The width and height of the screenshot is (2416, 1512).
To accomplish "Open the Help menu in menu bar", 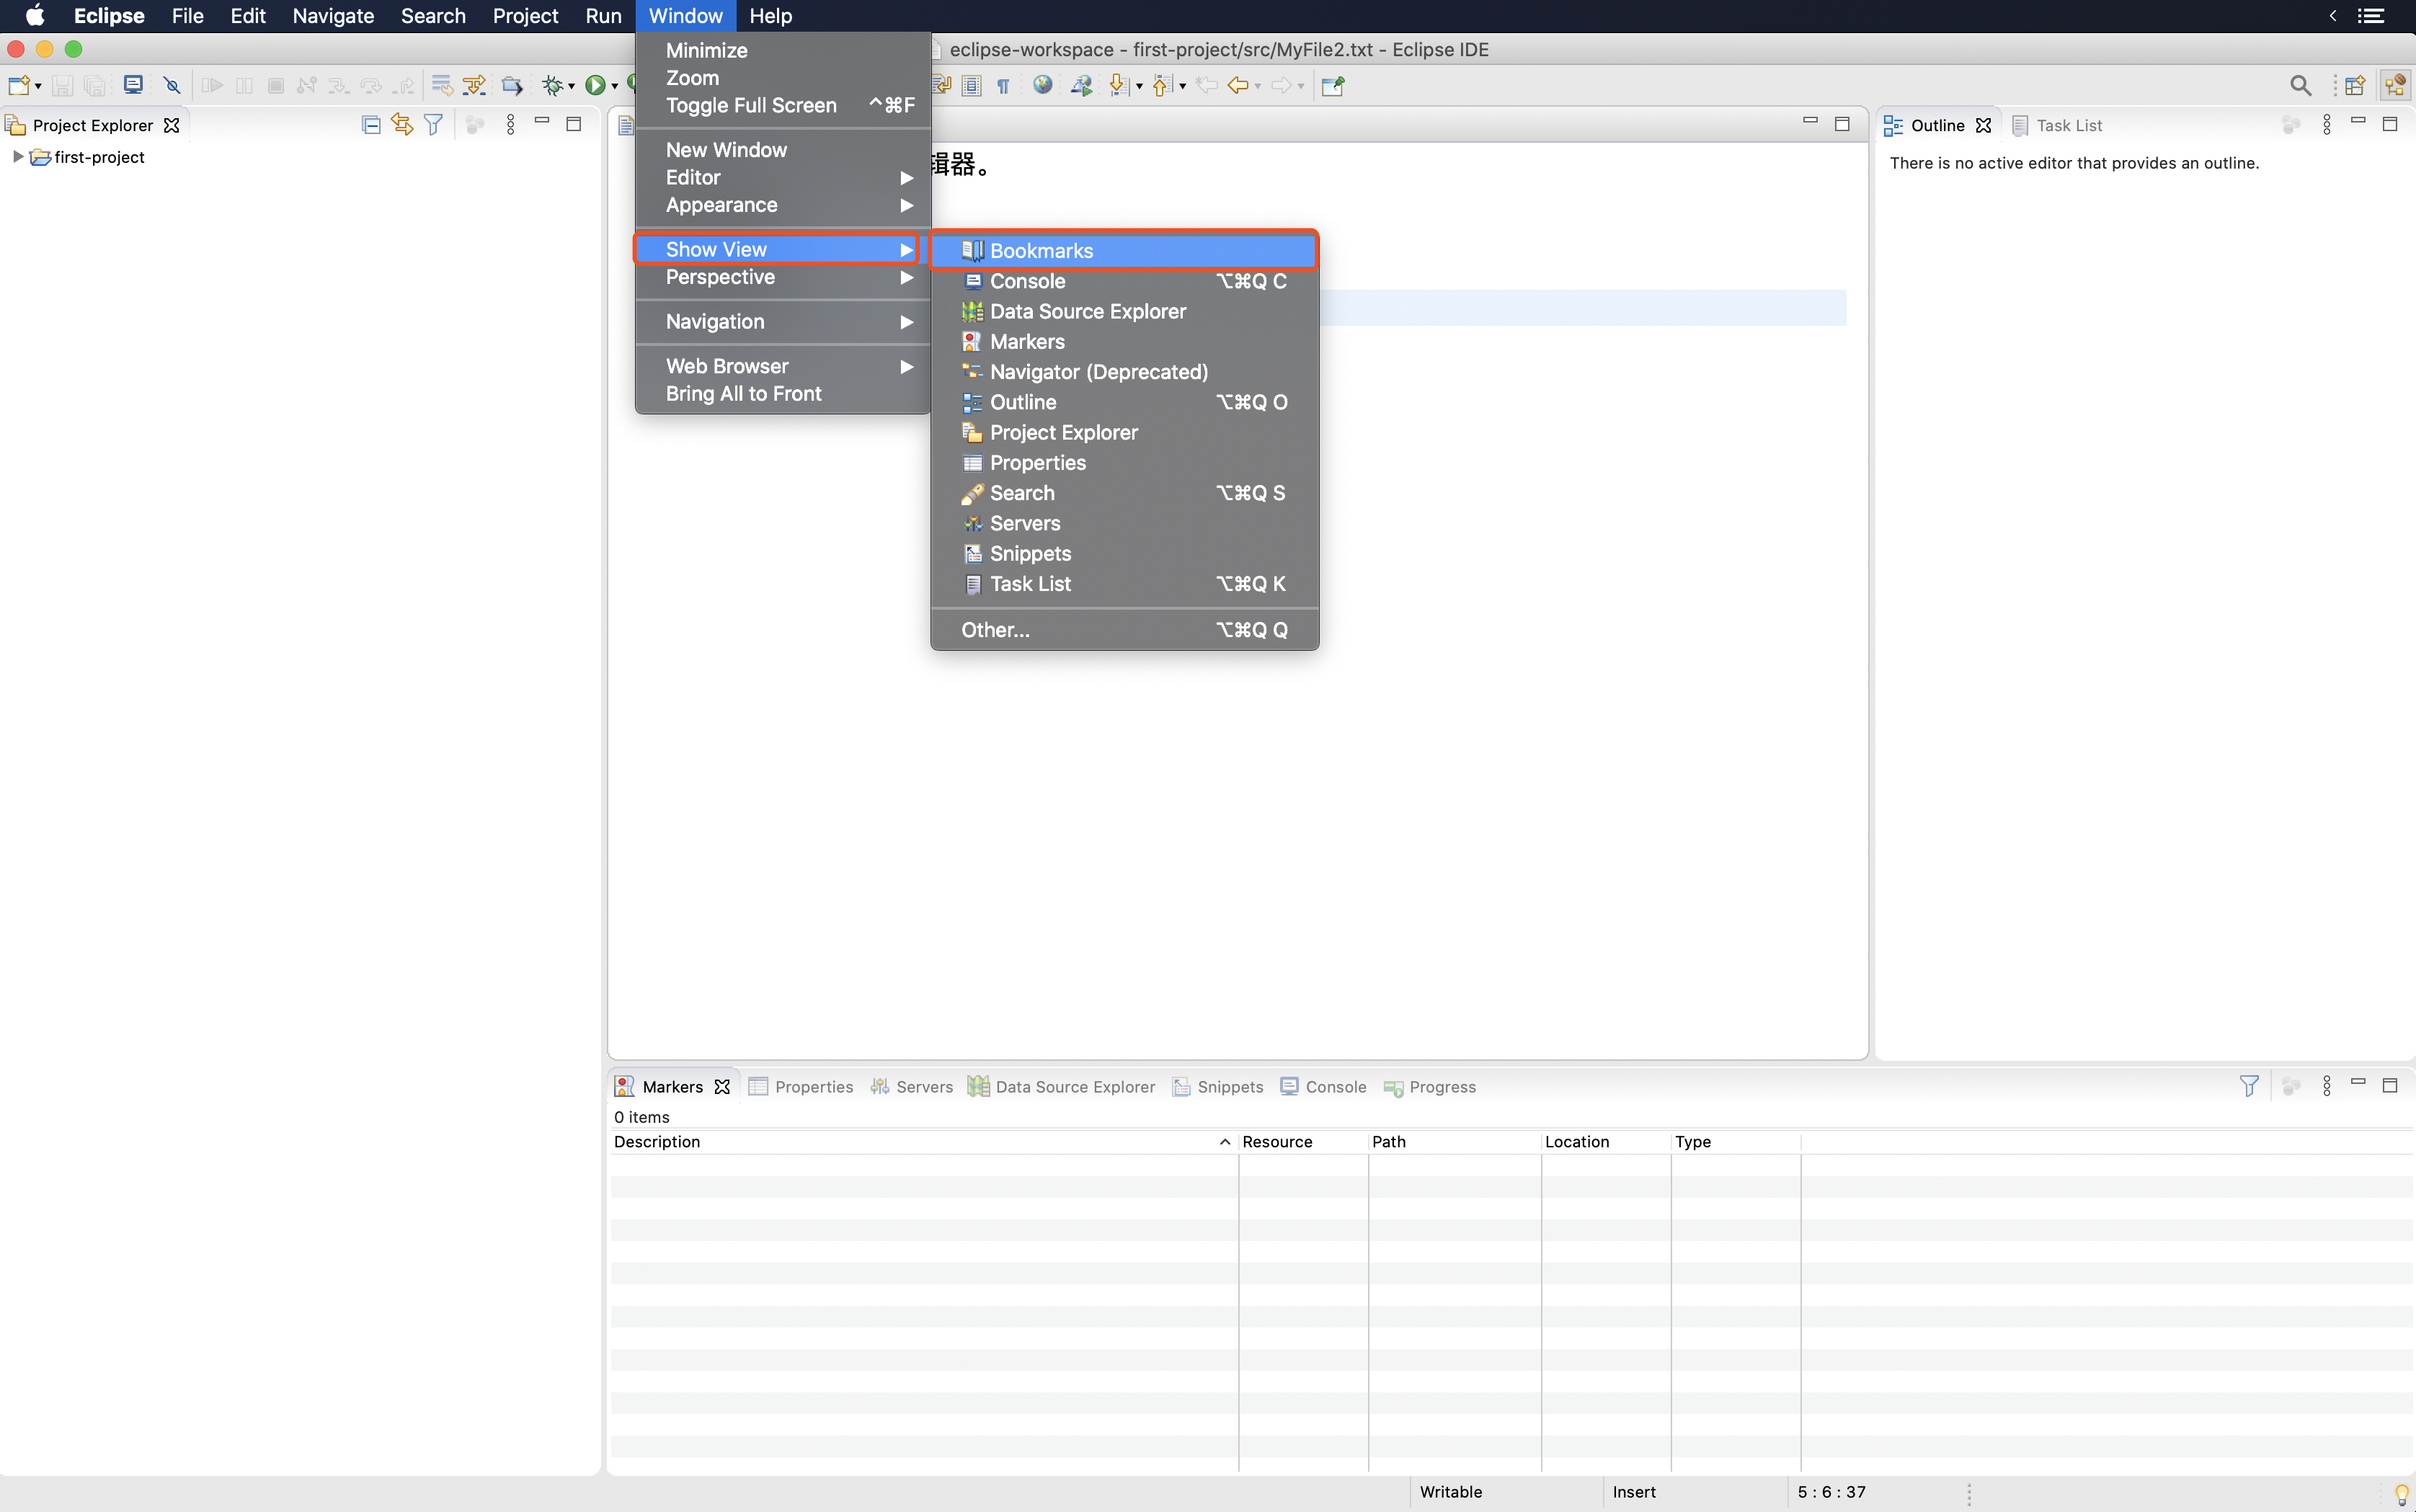I will coord(770,16).
